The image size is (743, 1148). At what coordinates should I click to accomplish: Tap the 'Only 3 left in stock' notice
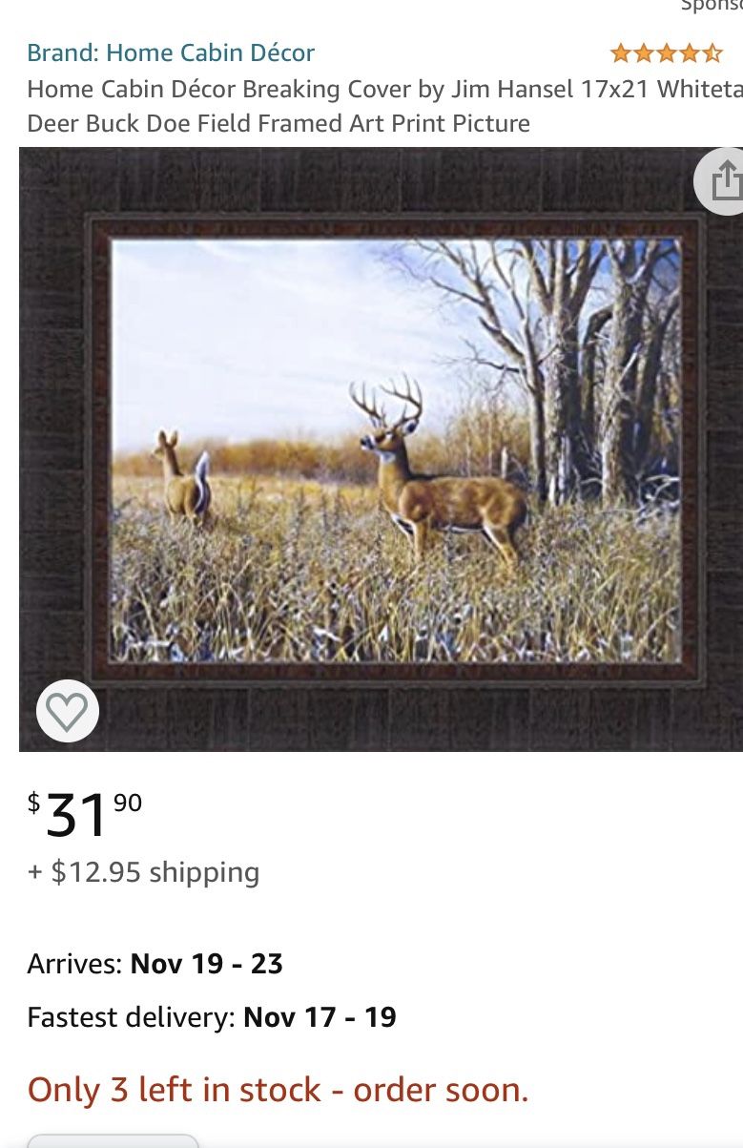[278, 1090]
